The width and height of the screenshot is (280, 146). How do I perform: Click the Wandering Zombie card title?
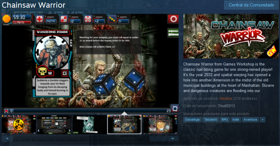pyautogui.click(x=52, y=32)
